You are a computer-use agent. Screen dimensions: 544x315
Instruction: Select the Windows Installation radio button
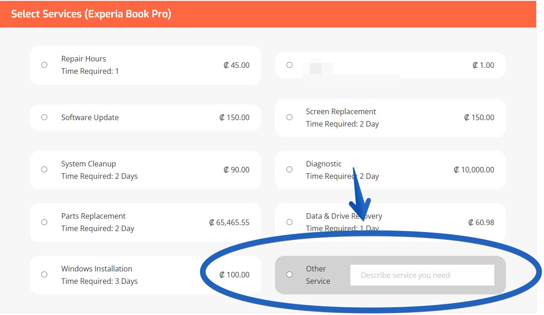(x=45, y=275)
